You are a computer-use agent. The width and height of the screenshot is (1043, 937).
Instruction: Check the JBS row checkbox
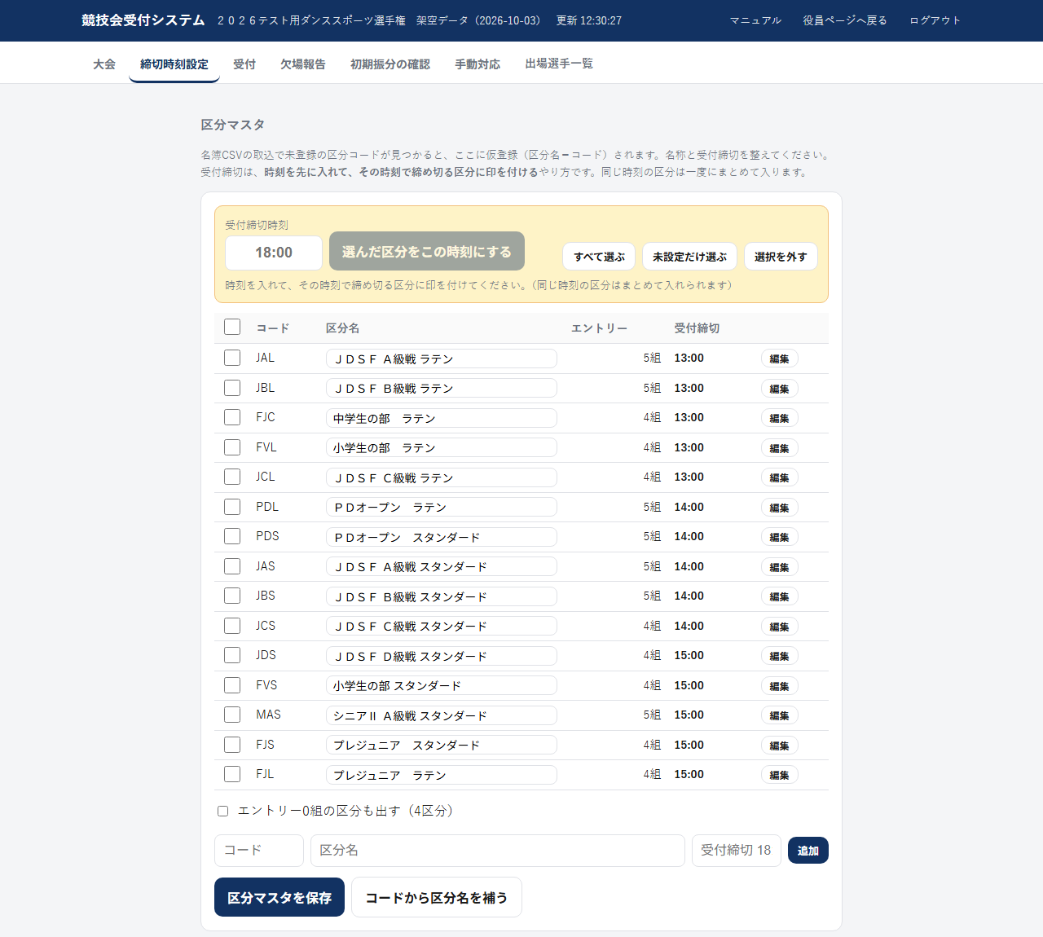click(x=232, y=596)
